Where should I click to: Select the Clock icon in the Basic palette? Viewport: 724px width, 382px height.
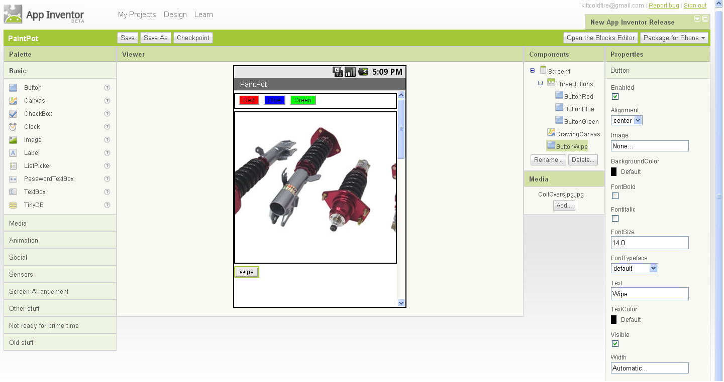tap(13, 127)
